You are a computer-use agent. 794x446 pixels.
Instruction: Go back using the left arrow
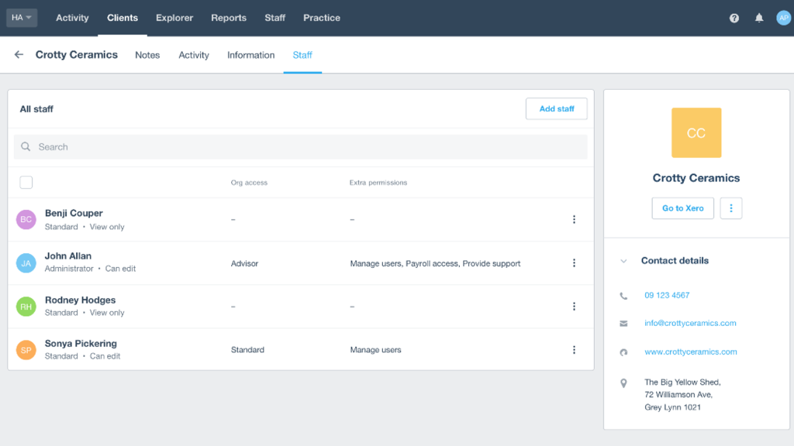(x=19, y=55)
